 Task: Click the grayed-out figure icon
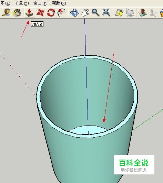[153, 13]
